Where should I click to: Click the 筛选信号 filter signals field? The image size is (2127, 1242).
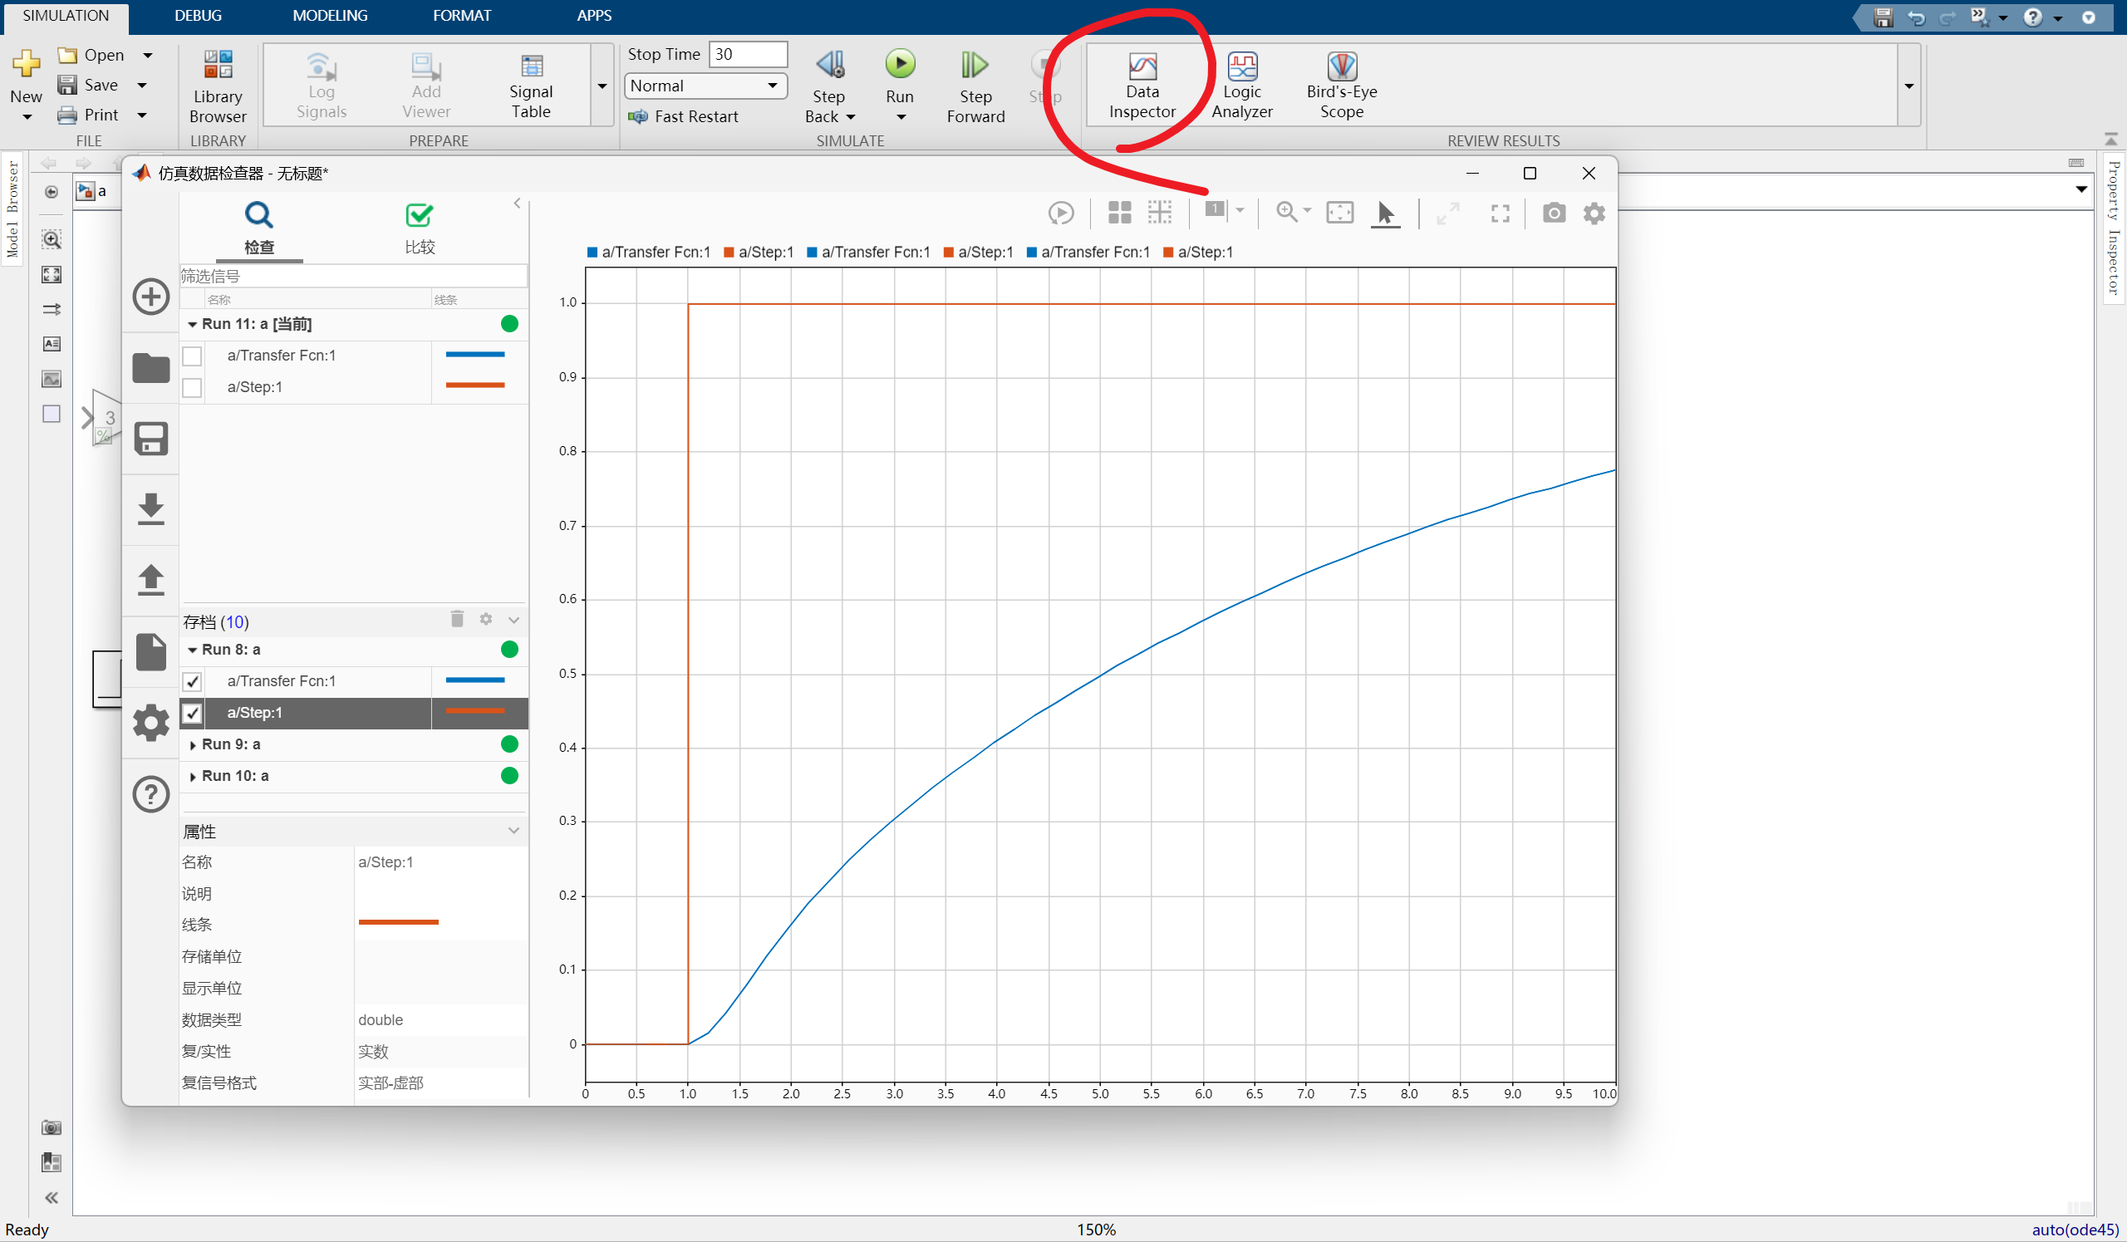[354, 276]
